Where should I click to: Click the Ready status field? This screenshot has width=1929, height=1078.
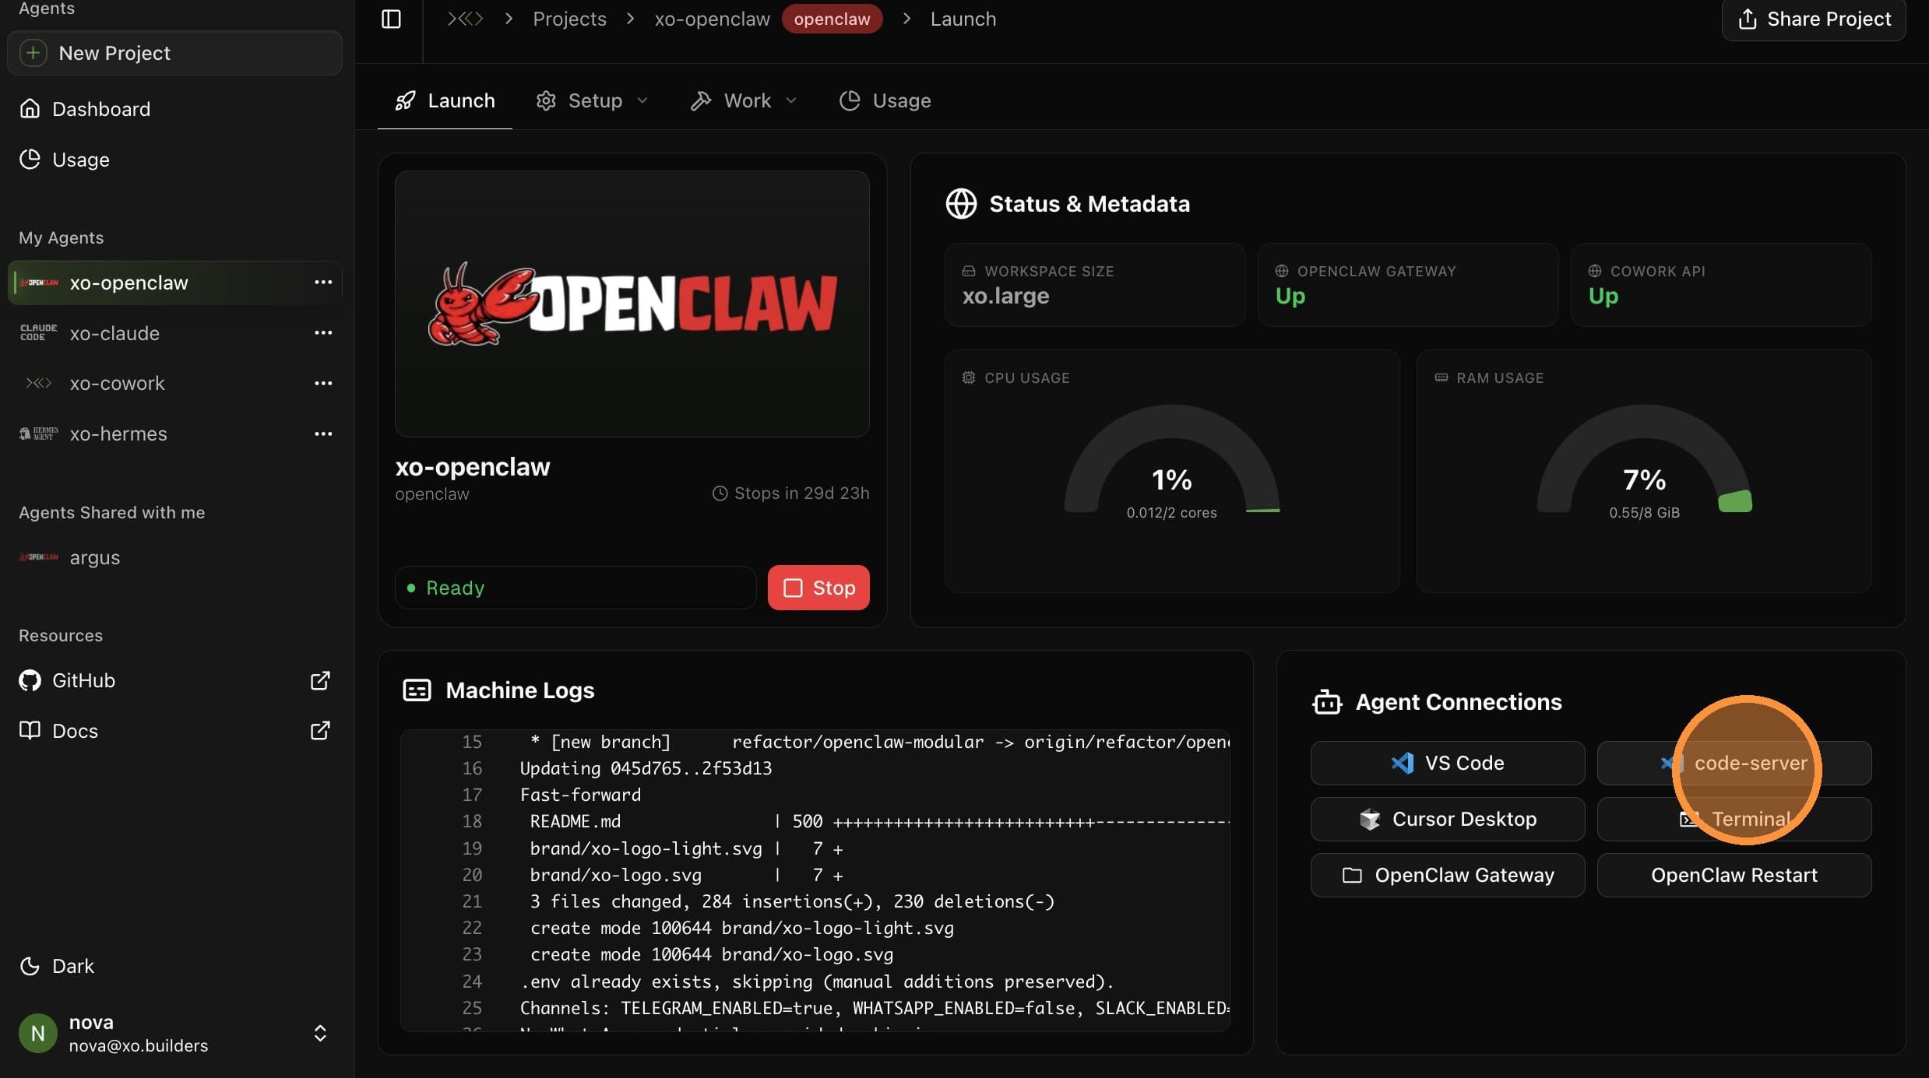click(576, 588)
